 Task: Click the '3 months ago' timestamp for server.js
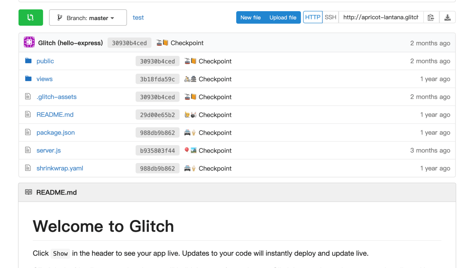pos(430,150)
